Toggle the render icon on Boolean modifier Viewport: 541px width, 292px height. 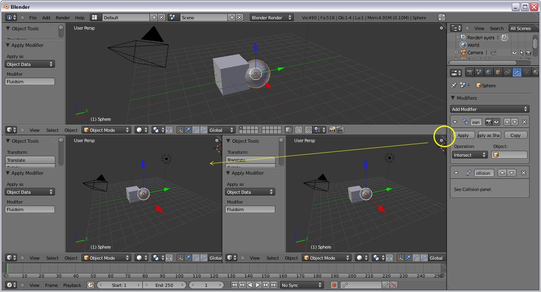click(x=489, y=122)
